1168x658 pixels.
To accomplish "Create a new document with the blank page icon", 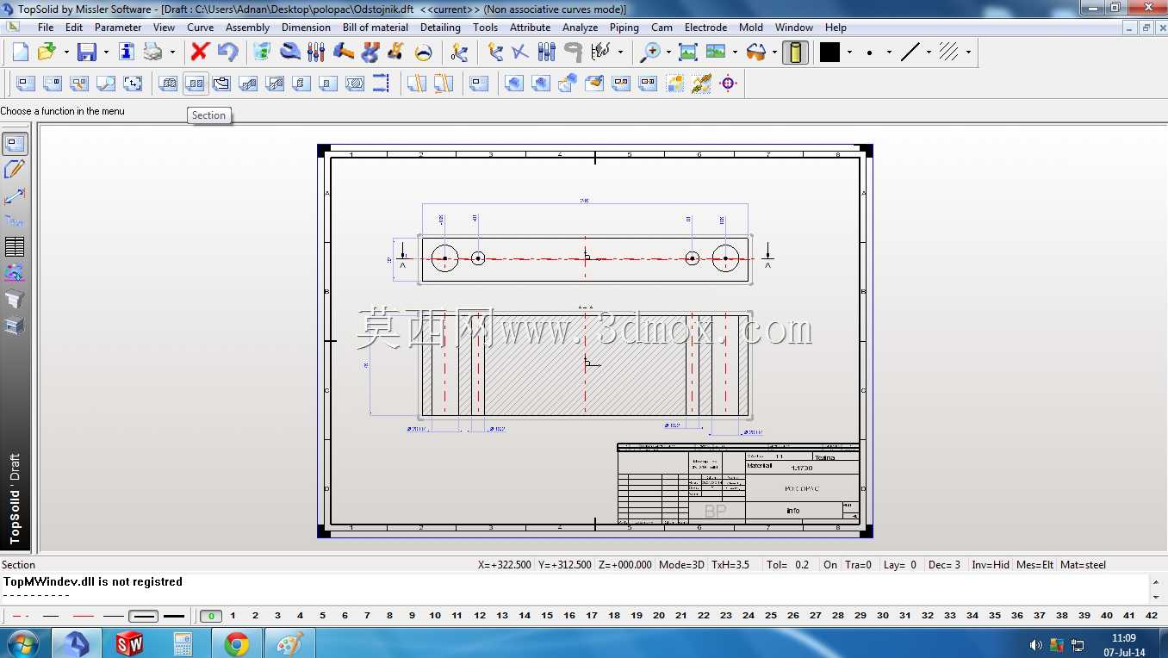I will 20,53.
